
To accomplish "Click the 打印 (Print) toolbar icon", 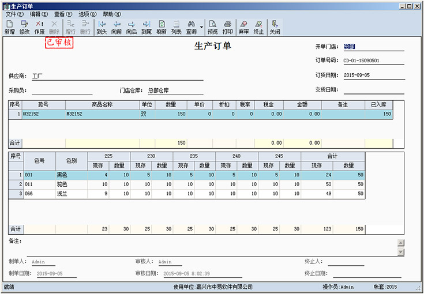I will [228, 27].
